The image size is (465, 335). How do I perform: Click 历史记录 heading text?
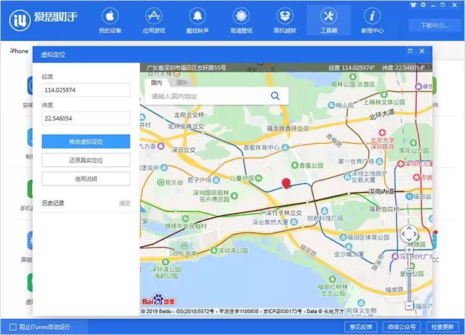53,203
